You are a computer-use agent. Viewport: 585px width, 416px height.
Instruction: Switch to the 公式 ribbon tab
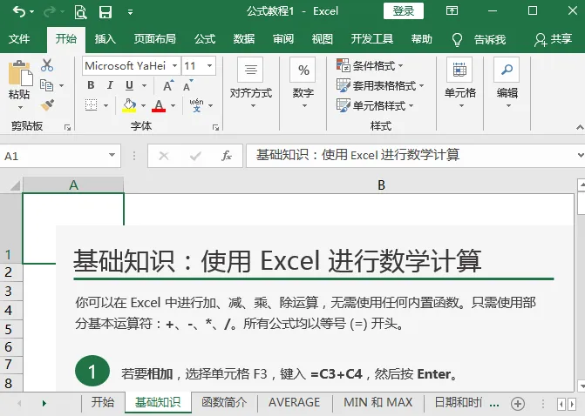[x=205, y=39]
